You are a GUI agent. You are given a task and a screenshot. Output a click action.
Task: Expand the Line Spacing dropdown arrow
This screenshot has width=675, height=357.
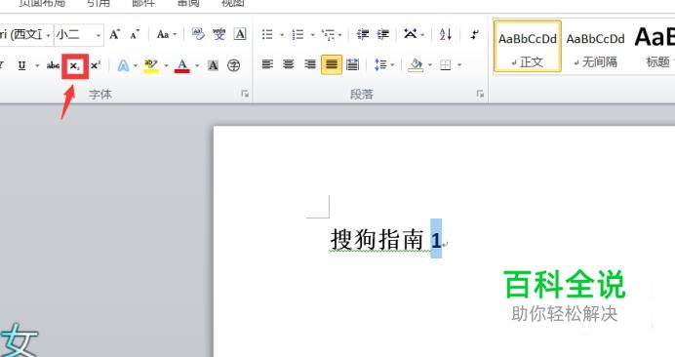392,65
